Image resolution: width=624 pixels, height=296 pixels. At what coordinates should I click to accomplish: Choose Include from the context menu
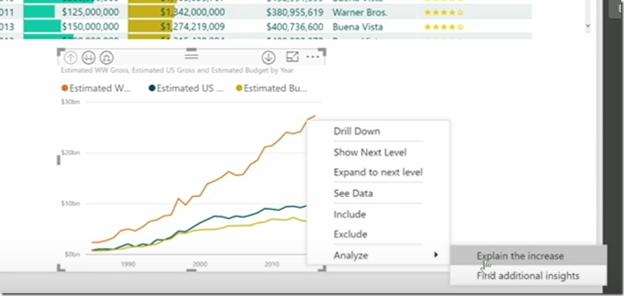click(x=349, y=214)
